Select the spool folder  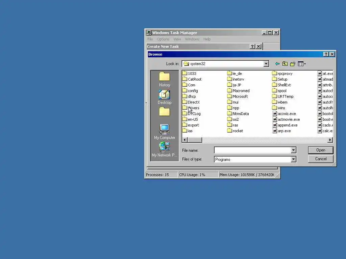coord(279,91)
